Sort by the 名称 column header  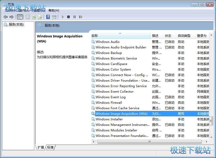(120, 36)
